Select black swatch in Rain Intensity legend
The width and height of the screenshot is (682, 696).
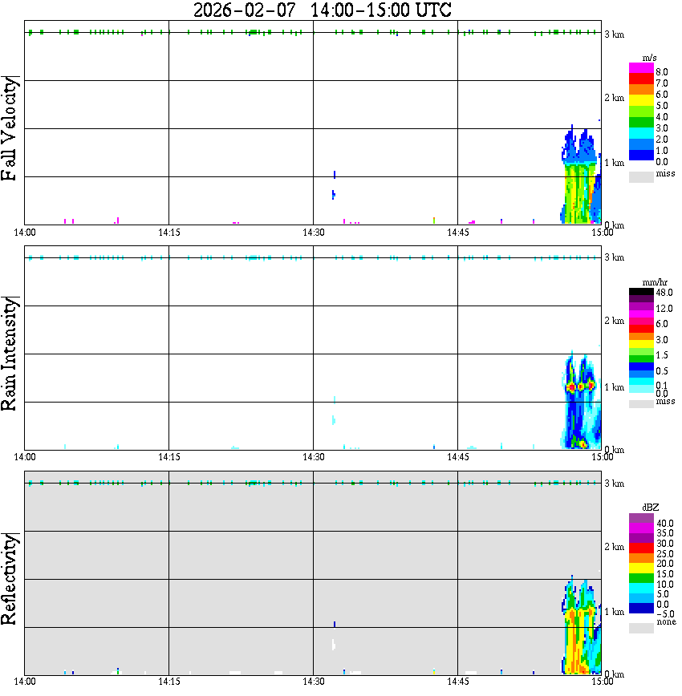click(641, 292)
